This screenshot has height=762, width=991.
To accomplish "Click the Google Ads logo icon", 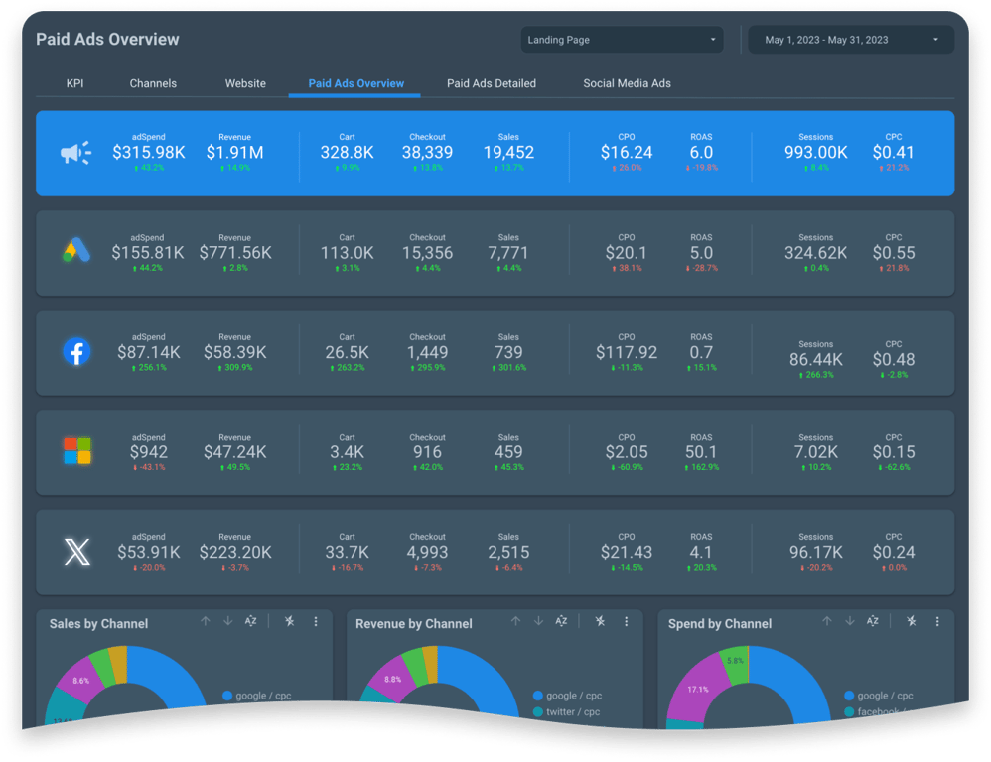I will [x=76, y=251].
